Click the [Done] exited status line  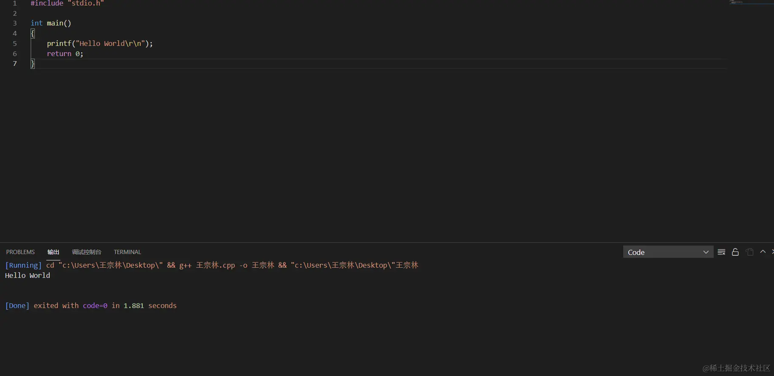pyautogui.click(x=91, y=305)
